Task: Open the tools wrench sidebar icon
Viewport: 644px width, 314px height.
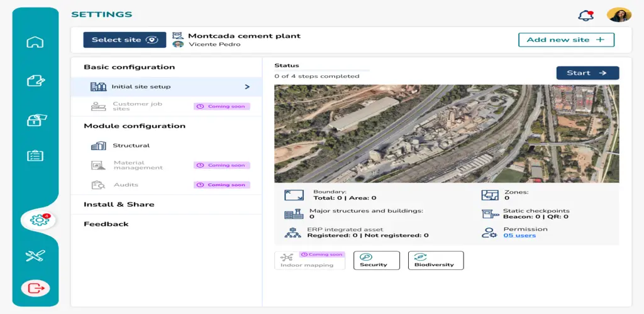Action: (35, 256)
